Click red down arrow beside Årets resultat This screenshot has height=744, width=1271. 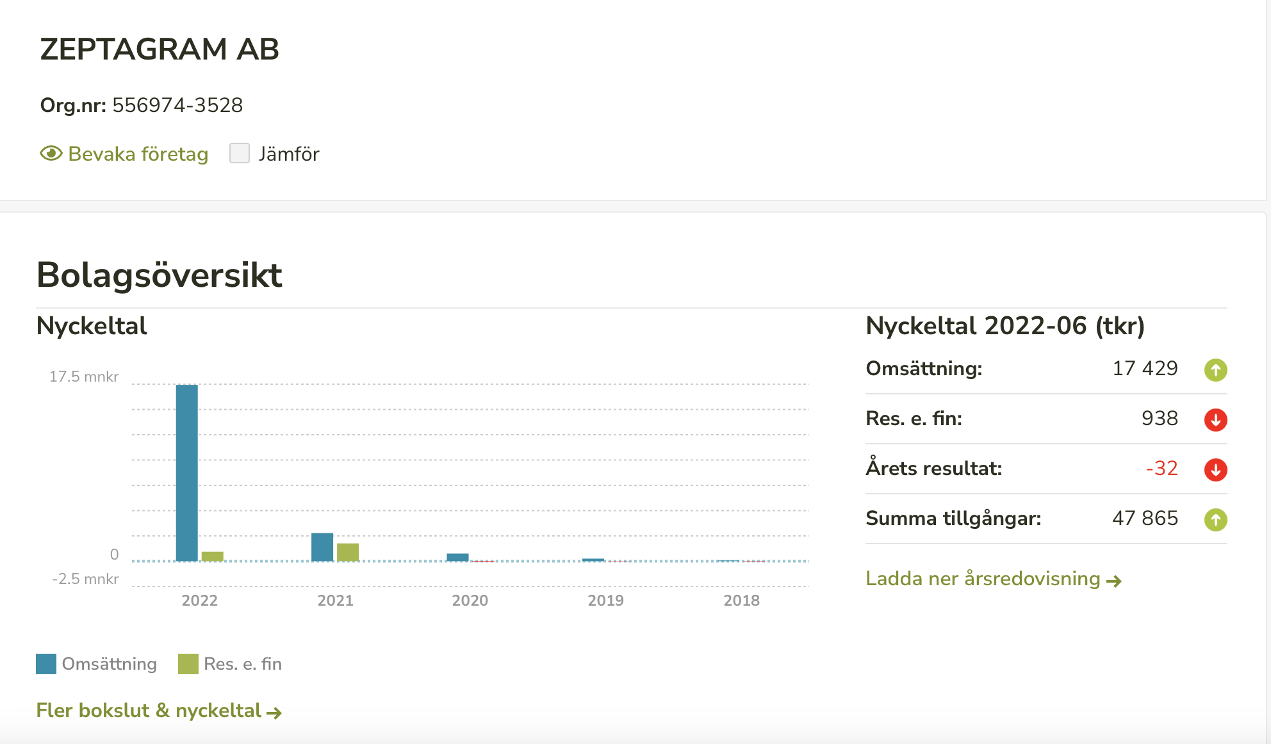click(x=1215, y=469)
